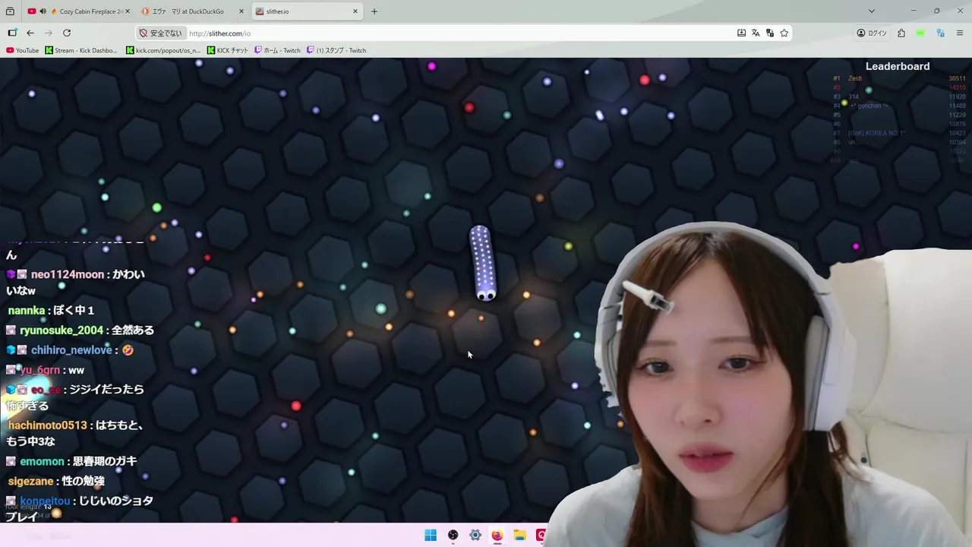Open the Settings gear in taskbar
The height and width of the screenshot is (547, 972).
tap(475, 535)
